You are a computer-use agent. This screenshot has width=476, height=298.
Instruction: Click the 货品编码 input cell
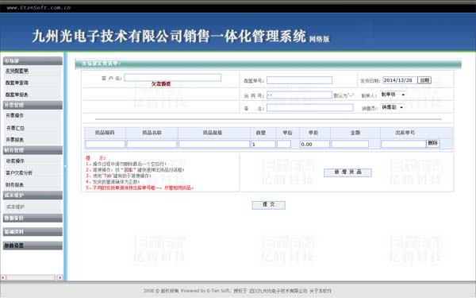106,144
